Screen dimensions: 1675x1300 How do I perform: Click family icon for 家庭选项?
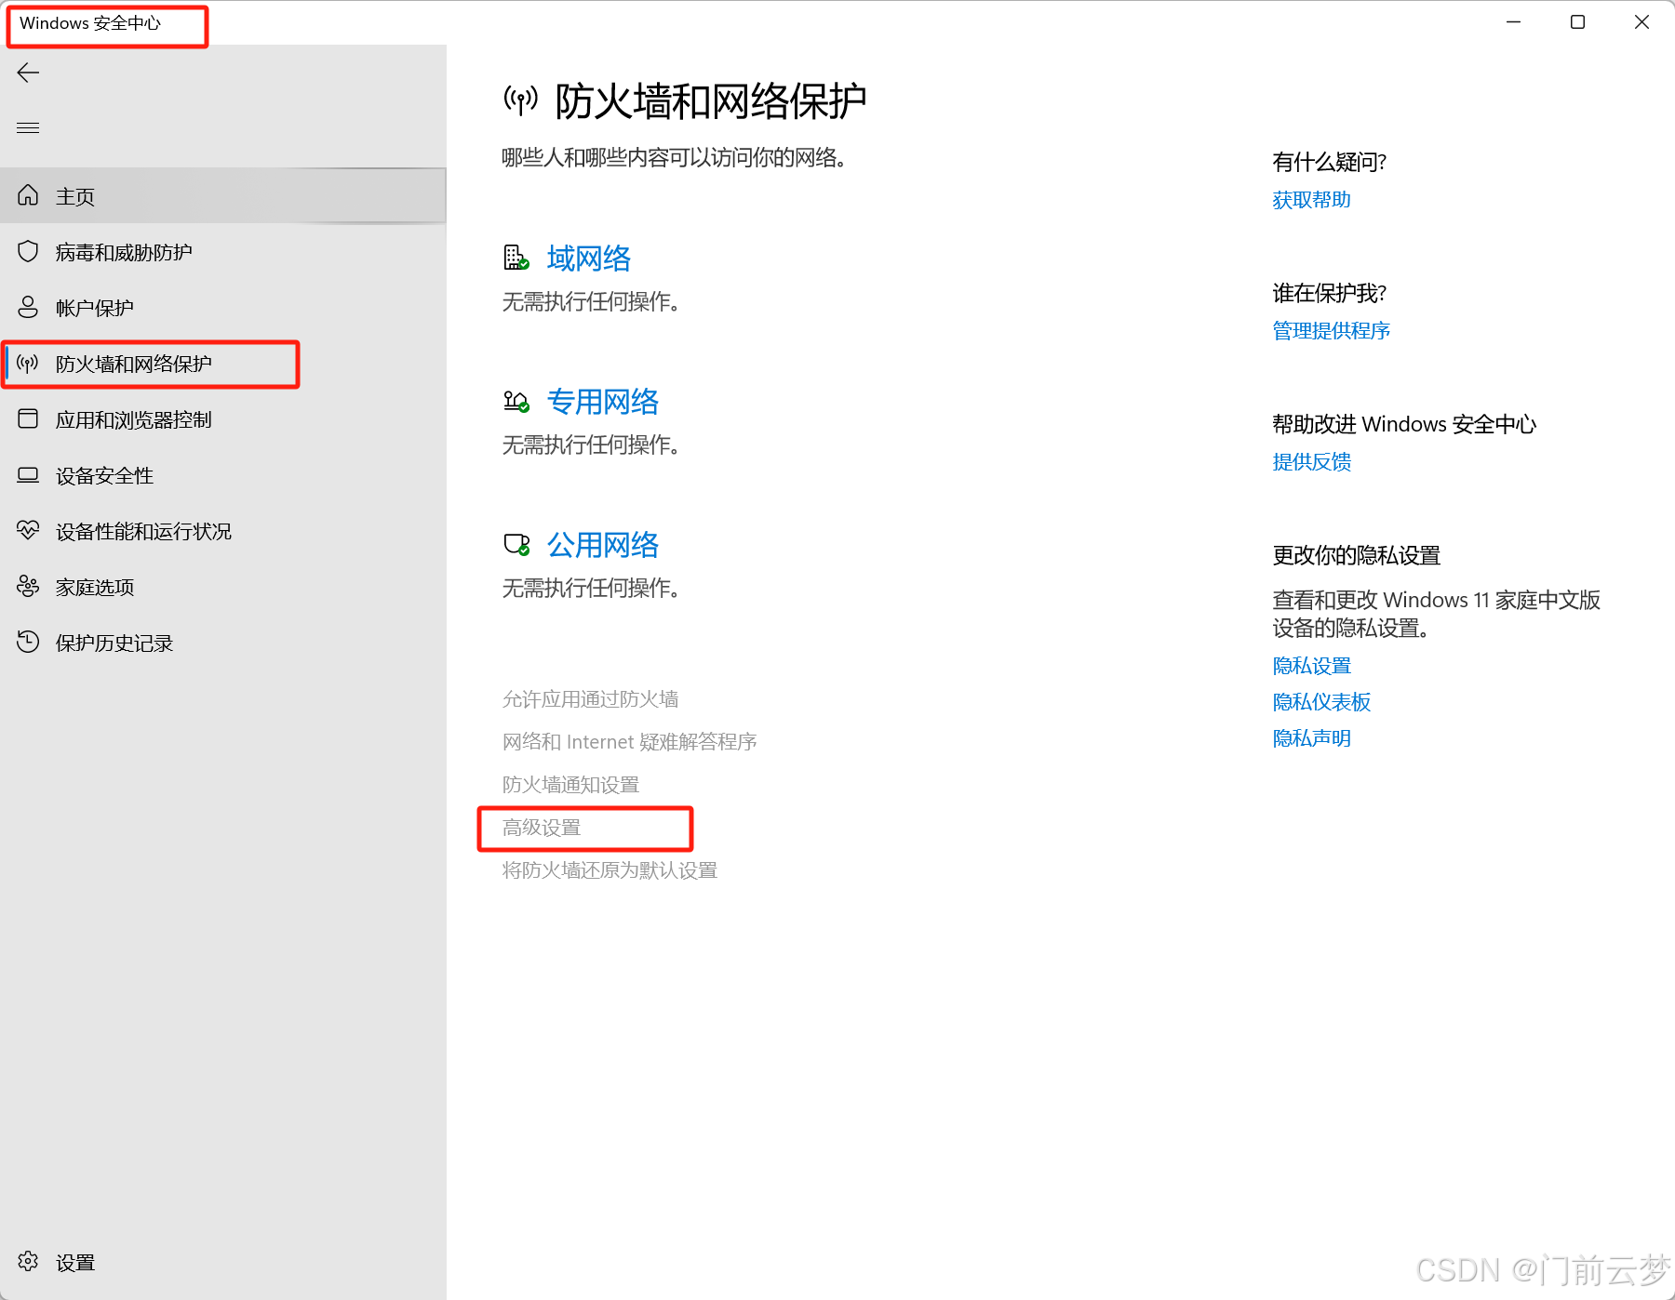pos(28,586)
